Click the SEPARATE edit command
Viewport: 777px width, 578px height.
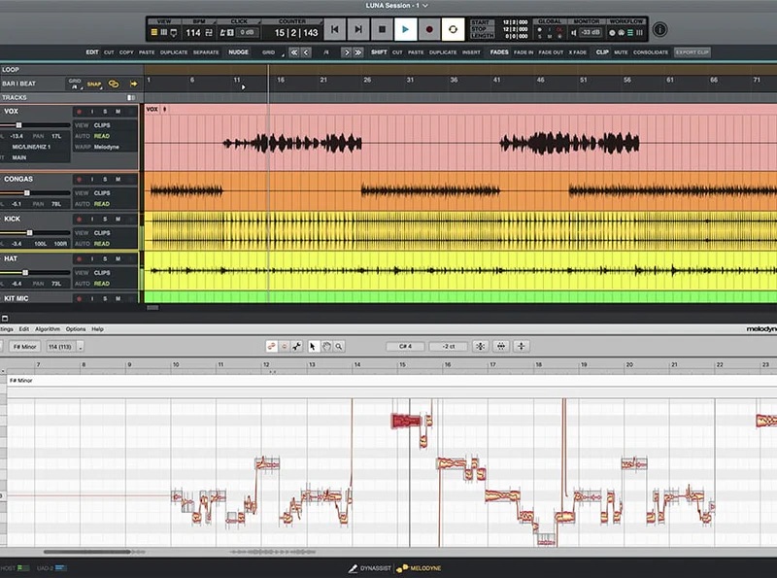pos(206,52)
